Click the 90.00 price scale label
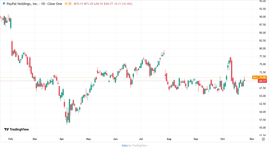 pyautogui.click(x=262, y=17)
